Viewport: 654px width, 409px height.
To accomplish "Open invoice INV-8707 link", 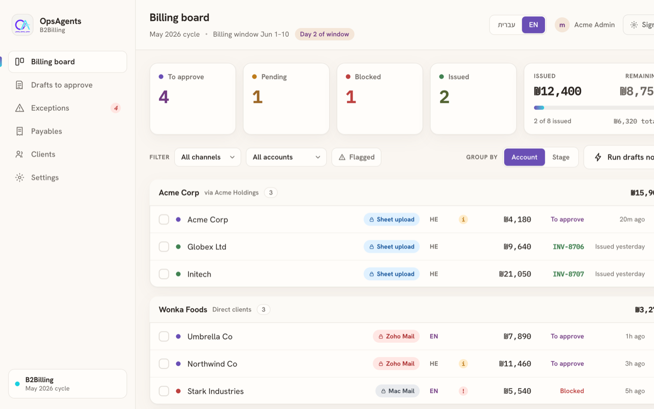I will tap(568, 274).
